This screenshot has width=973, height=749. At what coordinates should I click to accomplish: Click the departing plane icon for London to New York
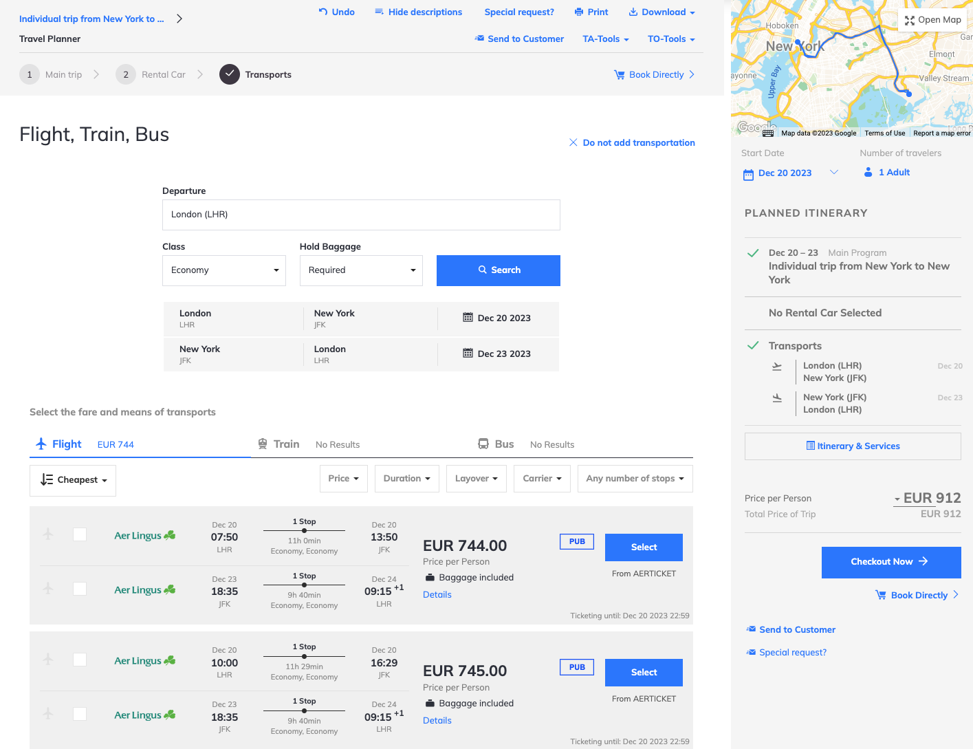pos(777,367)
